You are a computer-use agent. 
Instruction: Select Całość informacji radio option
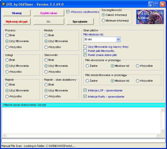[x=103, y=15]
